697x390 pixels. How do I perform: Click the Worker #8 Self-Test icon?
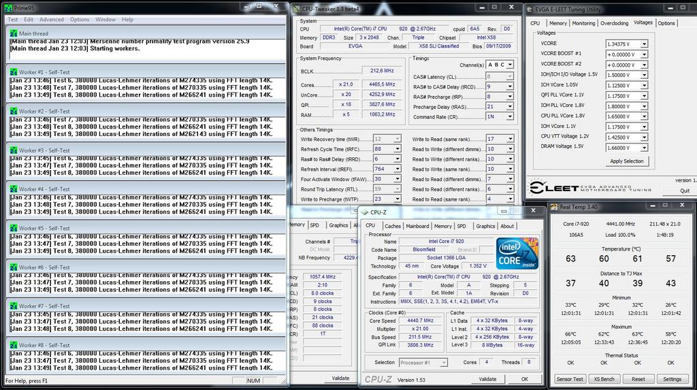click(x=13, y=345)
